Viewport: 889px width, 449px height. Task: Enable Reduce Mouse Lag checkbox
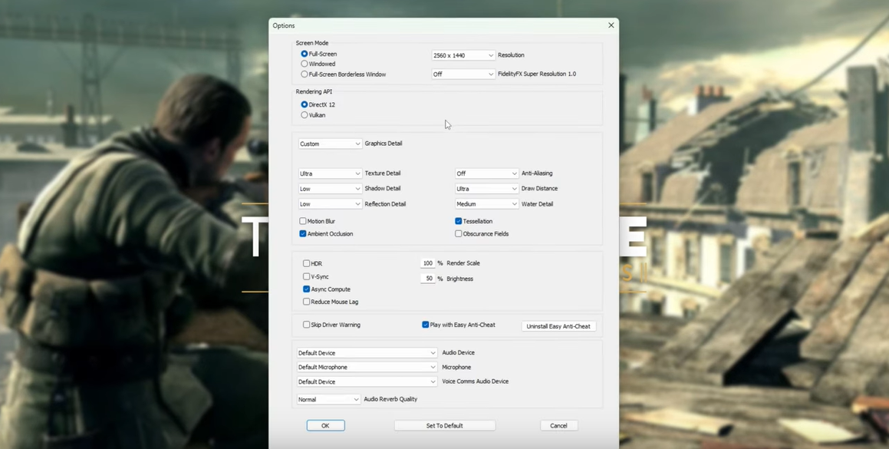click(306, 302)
